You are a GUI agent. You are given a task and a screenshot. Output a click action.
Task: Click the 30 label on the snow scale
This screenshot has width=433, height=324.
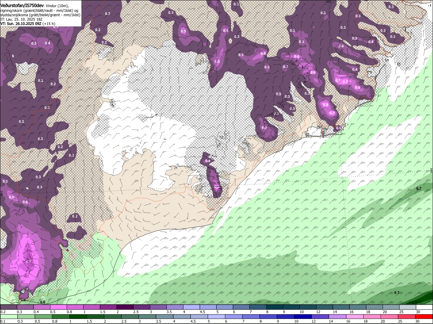click(418, 312)
